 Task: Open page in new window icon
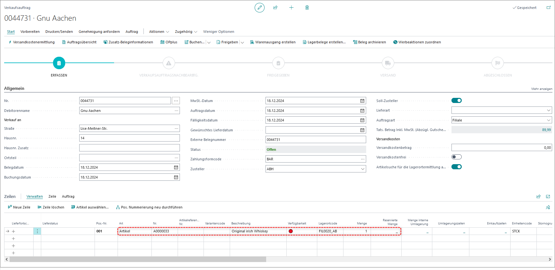click(549, 8)
